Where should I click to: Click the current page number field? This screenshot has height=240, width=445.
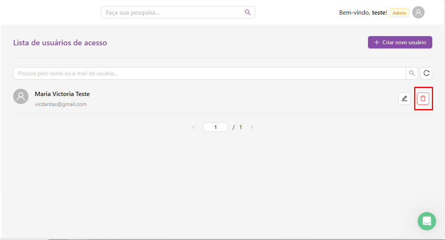point(215,127)
